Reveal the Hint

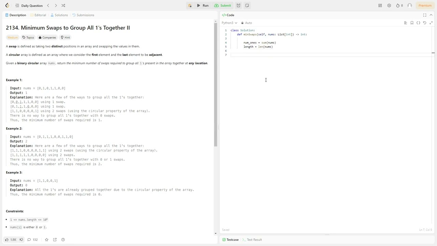pos(65,38)
